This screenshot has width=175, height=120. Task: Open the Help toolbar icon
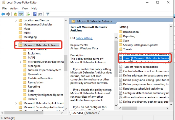click(35, 14)
